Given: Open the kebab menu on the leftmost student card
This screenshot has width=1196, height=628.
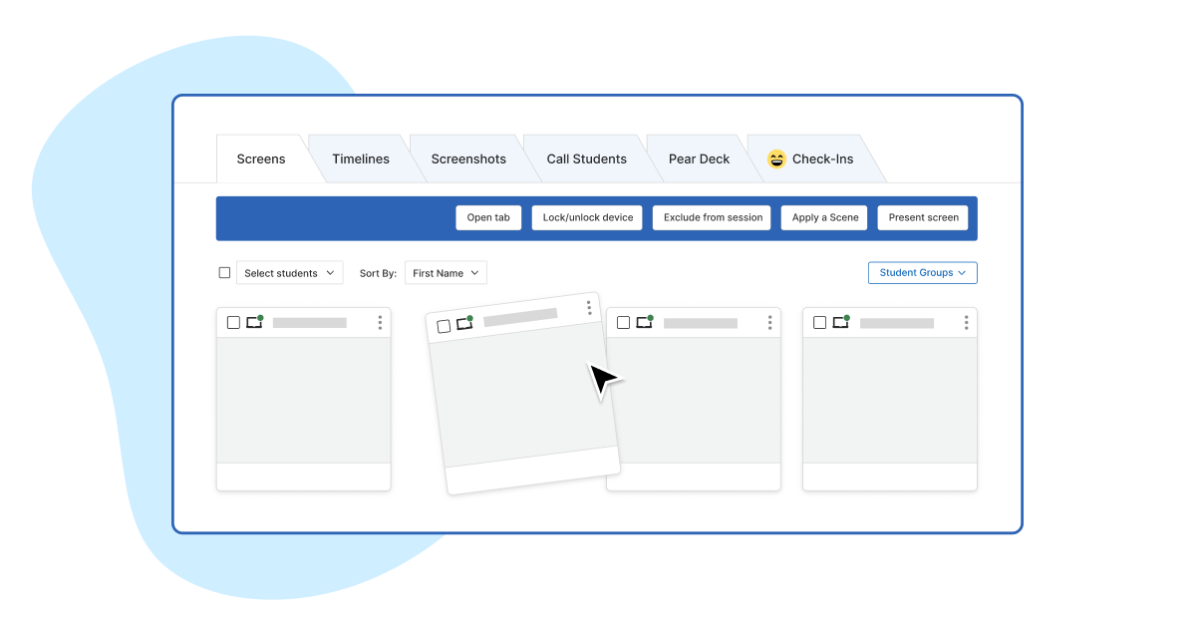Looking at the screenshot, I should click(x=380, y=322).
